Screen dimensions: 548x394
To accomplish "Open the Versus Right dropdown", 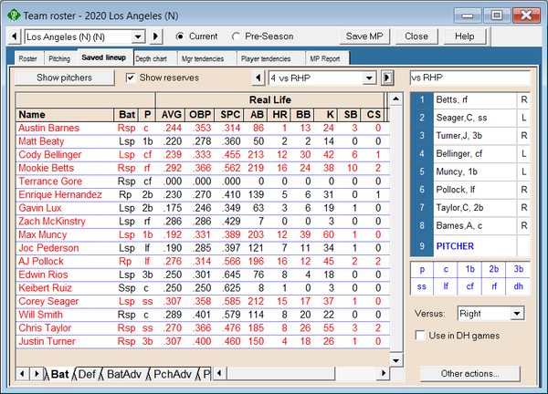I will pyautogui.click(x=517, y=313).
